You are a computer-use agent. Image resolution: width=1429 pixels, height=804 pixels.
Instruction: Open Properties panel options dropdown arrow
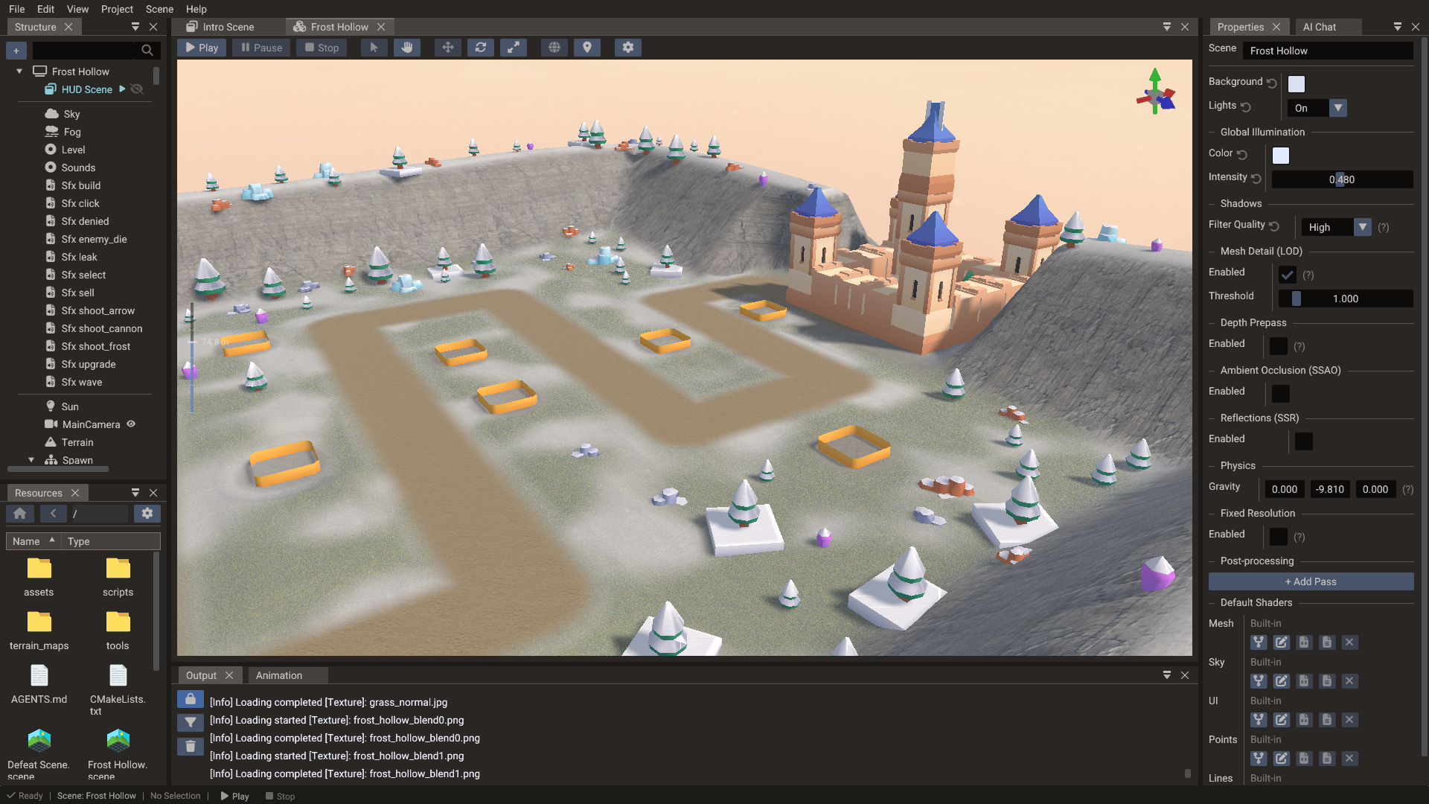[1398, 27]
